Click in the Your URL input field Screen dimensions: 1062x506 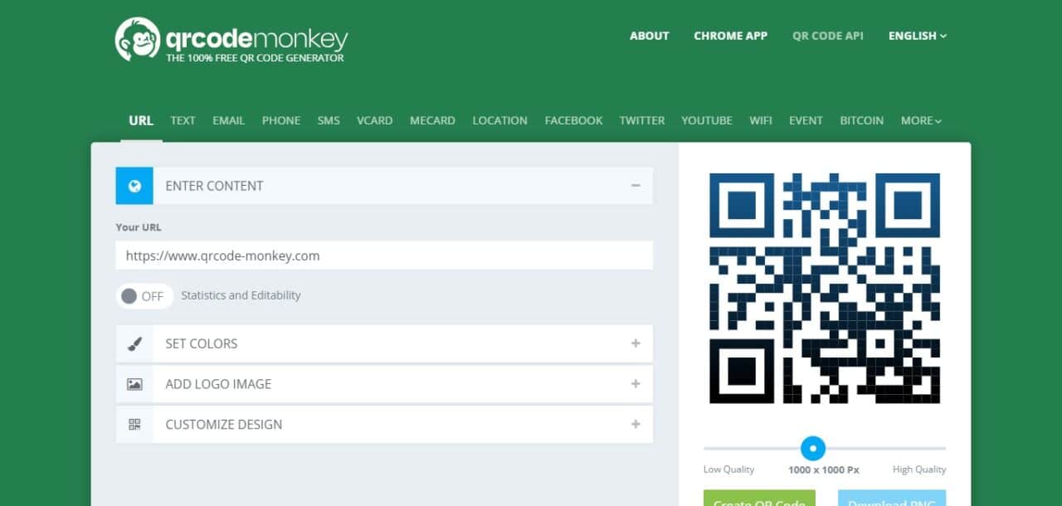pos(384,255)
